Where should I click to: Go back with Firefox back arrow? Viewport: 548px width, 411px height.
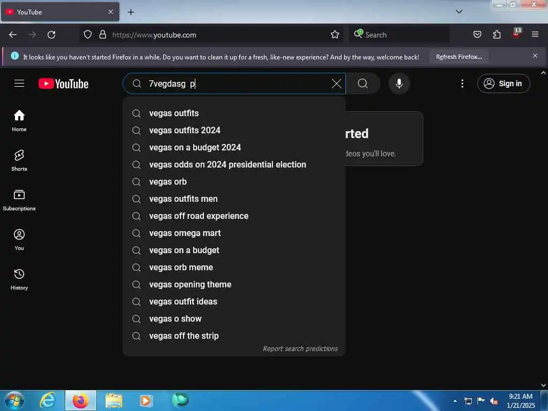click(x=13, y=35)
